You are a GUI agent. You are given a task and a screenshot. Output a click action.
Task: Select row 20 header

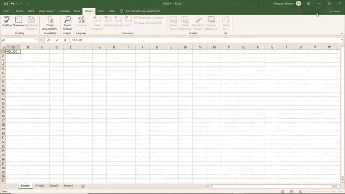pyautogui.click(x=3, y=133)
